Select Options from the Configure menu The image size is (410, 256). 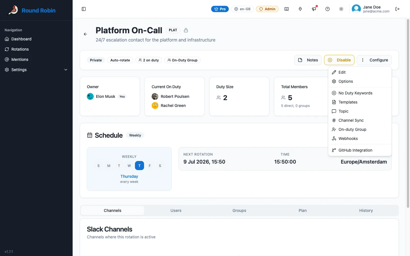click(x=360, y=81)
